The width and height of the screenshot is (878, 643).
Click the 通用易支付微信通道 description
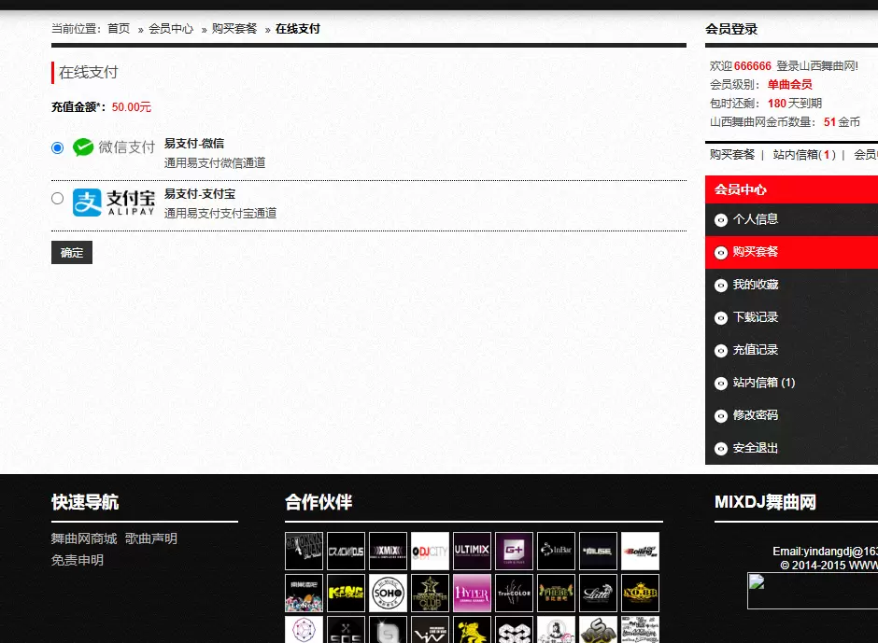coord(215,162)
